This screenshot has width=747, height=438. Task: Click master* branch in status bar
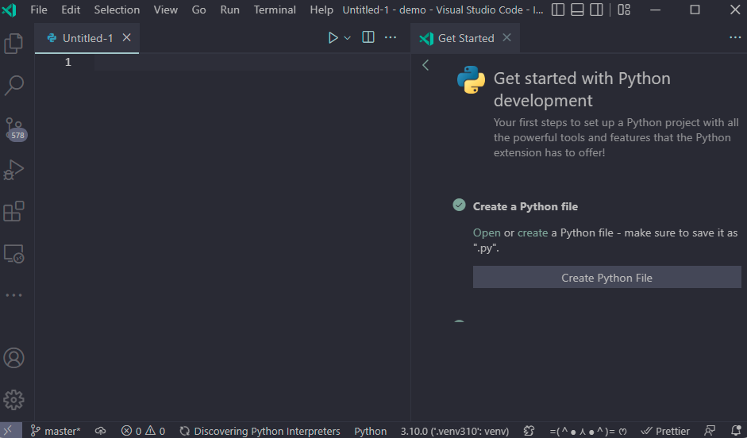56,431
